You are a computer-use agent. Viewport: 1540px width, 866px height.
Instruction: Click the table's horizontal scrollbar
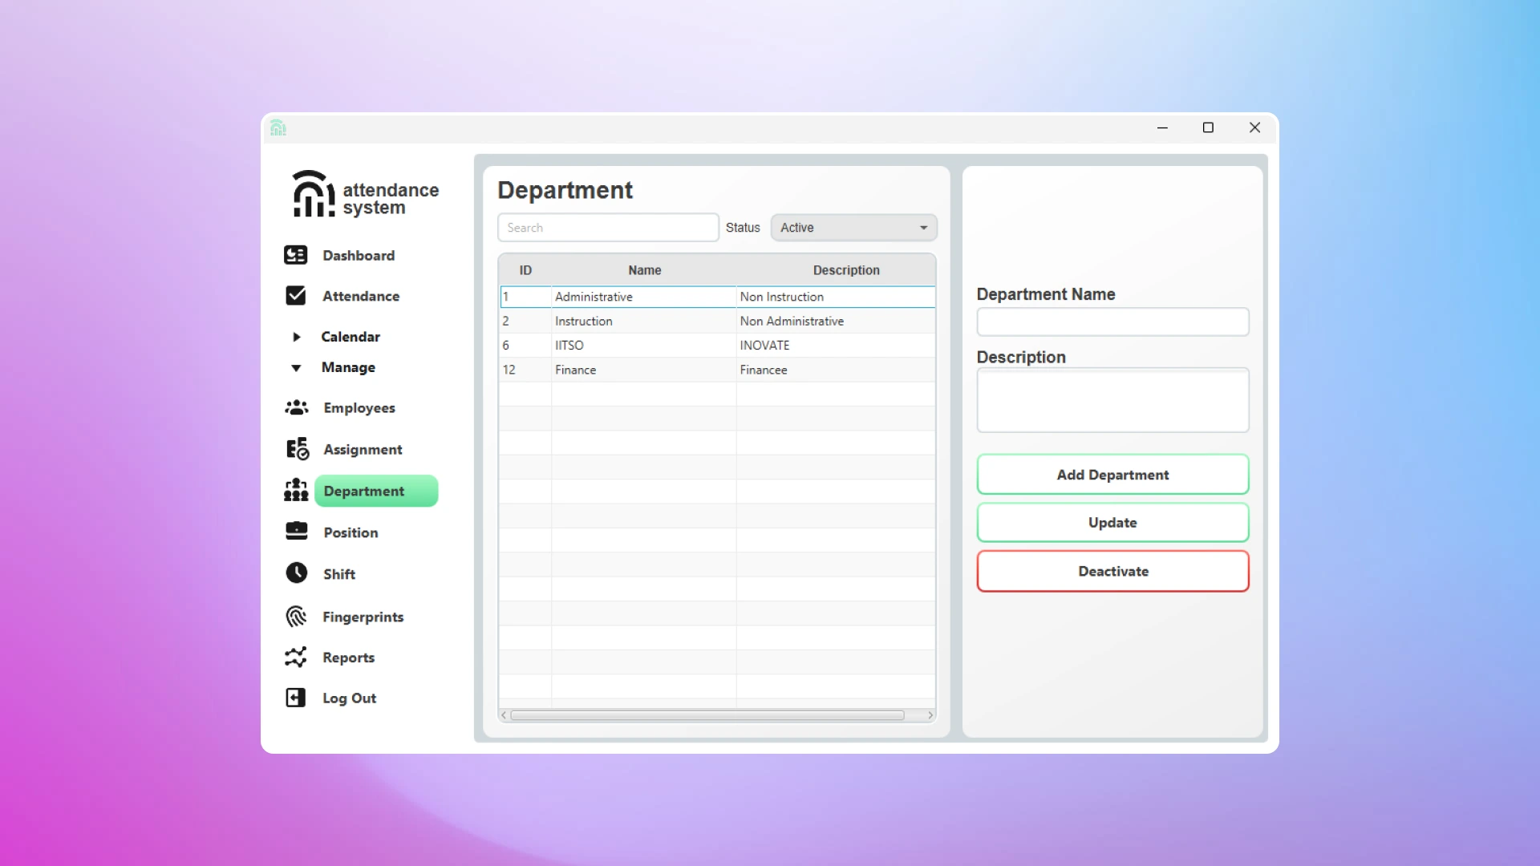click(707, 715)
